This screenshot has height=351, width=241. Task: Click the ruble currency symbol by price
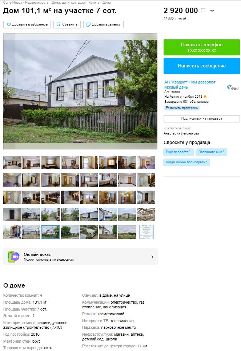tap(203, 11)
